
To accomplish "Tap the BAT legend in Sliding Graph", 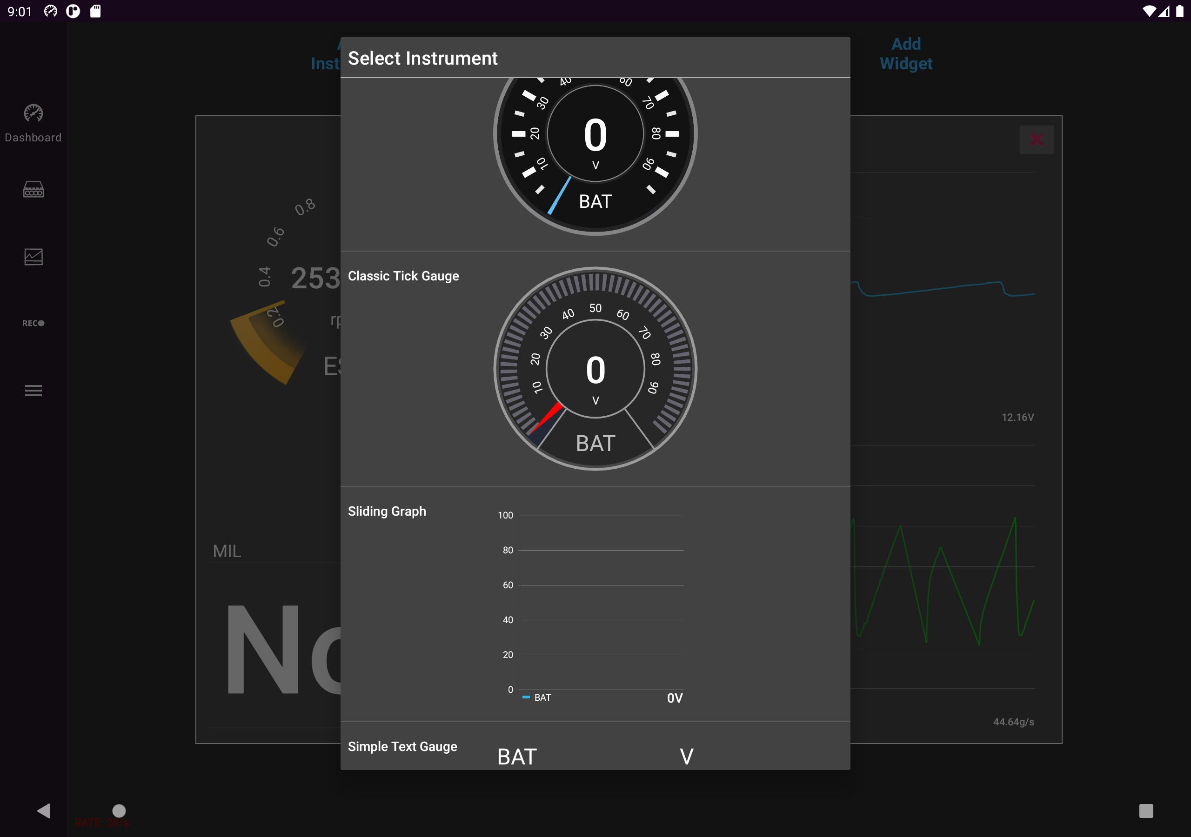I will pos(537,697).
